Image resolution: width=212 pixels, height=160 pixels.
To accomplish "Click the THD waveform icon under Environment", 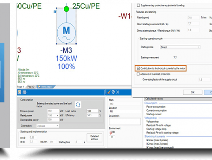I will pos(111,133).
